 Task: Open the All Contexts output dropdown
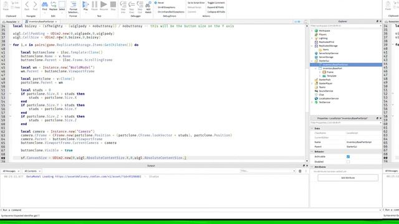pyautogui.click(x=32, y=171)
